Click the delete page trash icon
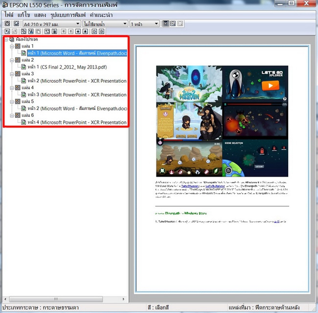Image resolution: width=318 pixels, height=313 pixels. coord(54,31)
